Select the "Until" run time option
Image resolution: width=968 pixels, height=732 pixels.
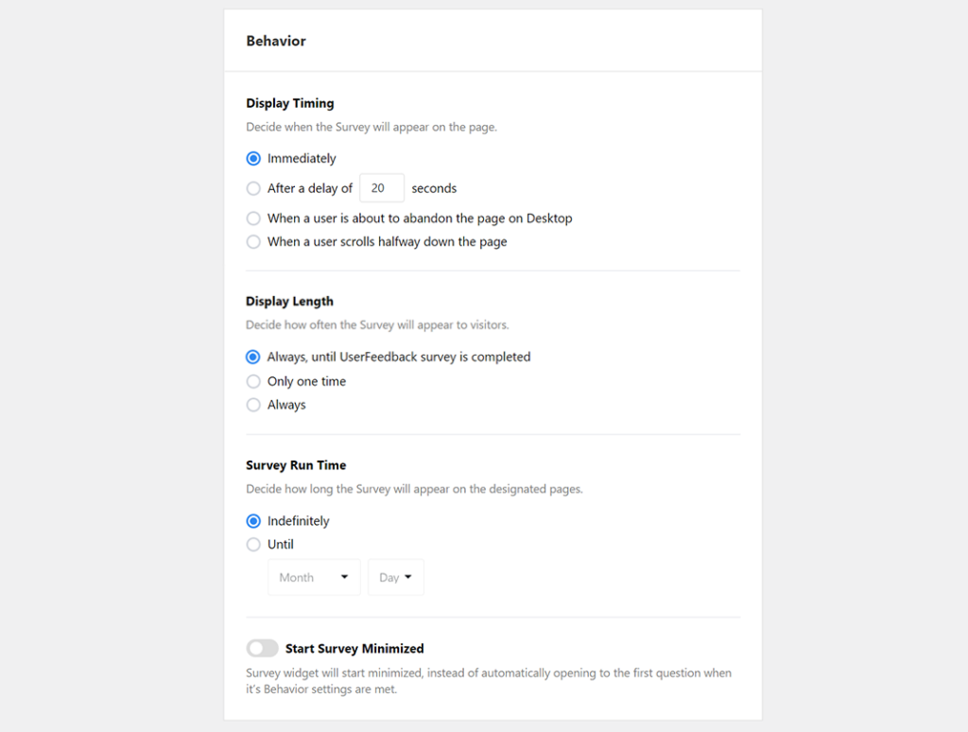pyautogui.click(x=253, y=544)
